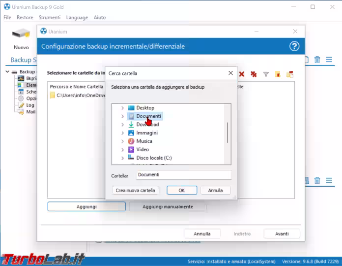Viewport: 342px width, 266px height.
Task: Click Annulla in the wizard footer
Action: coord(202,233)
